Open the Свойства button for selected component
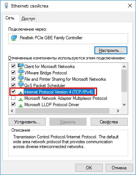Image resolution: width=136 pixels, height=175 pixels. (x=109, y=122)
